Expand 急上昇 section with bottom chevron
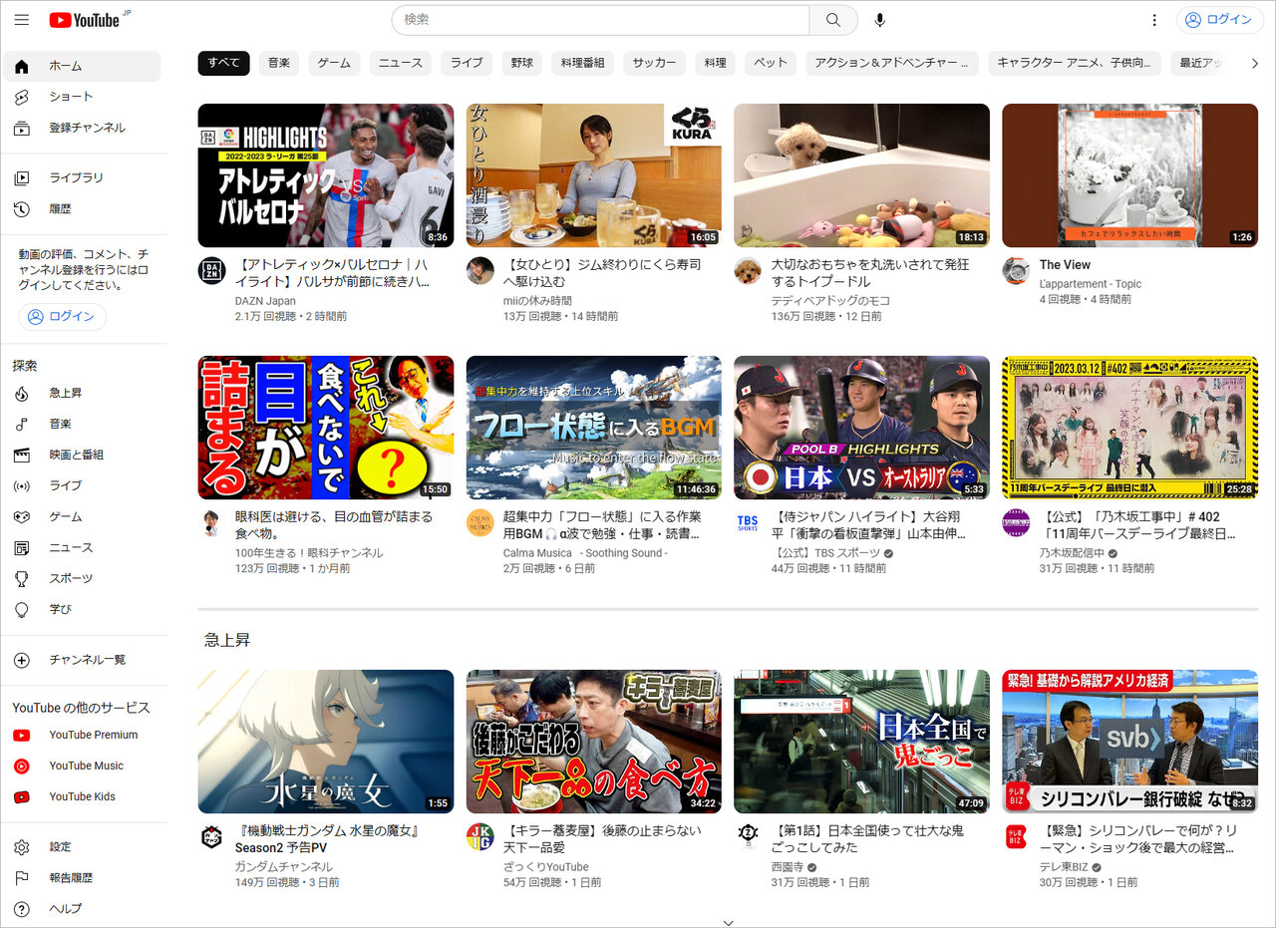 pos(728,922)
